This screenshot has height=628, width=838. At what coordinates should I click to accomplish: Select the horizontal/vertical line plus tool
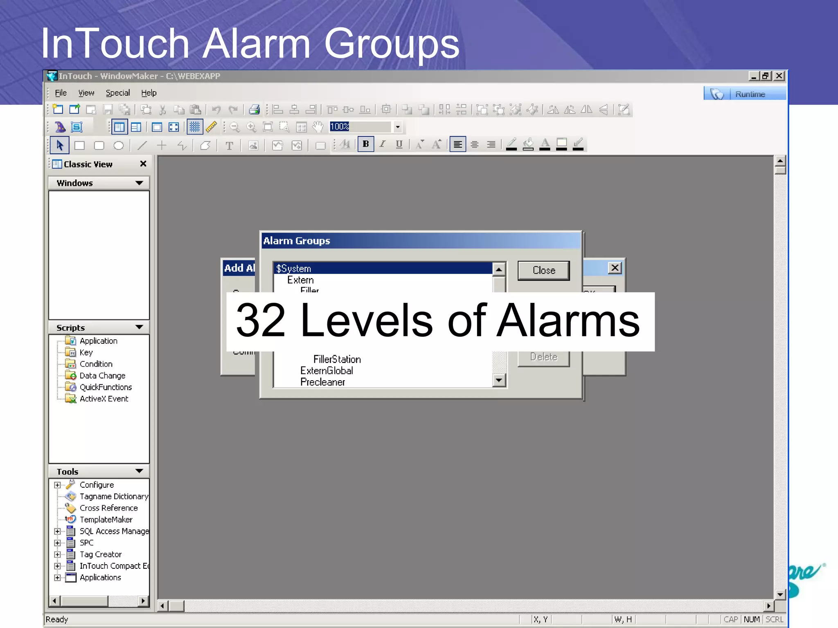click(162, 145)
